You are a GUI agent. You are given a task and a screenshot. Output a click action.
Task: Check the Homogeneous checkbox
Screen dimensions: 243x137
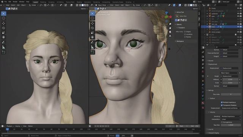222,122
